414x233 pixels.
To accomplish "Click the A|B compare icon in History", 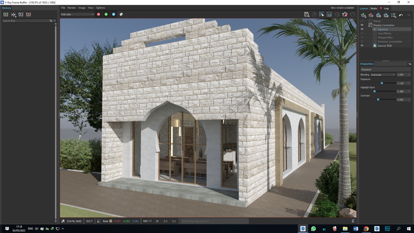I will click(x=13, y=14).
